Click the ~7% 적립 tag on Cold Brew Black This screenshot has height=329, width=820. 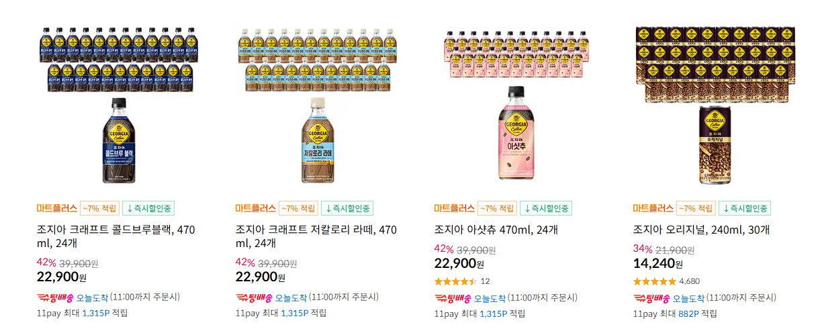pos(99,208)
